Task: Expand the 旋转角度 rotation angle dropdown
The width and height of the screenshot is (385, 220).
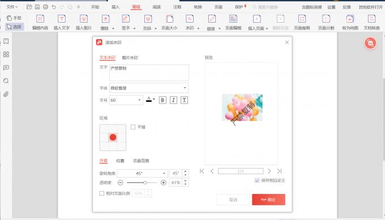Action: pyautogui.click(x=164, y=174)
